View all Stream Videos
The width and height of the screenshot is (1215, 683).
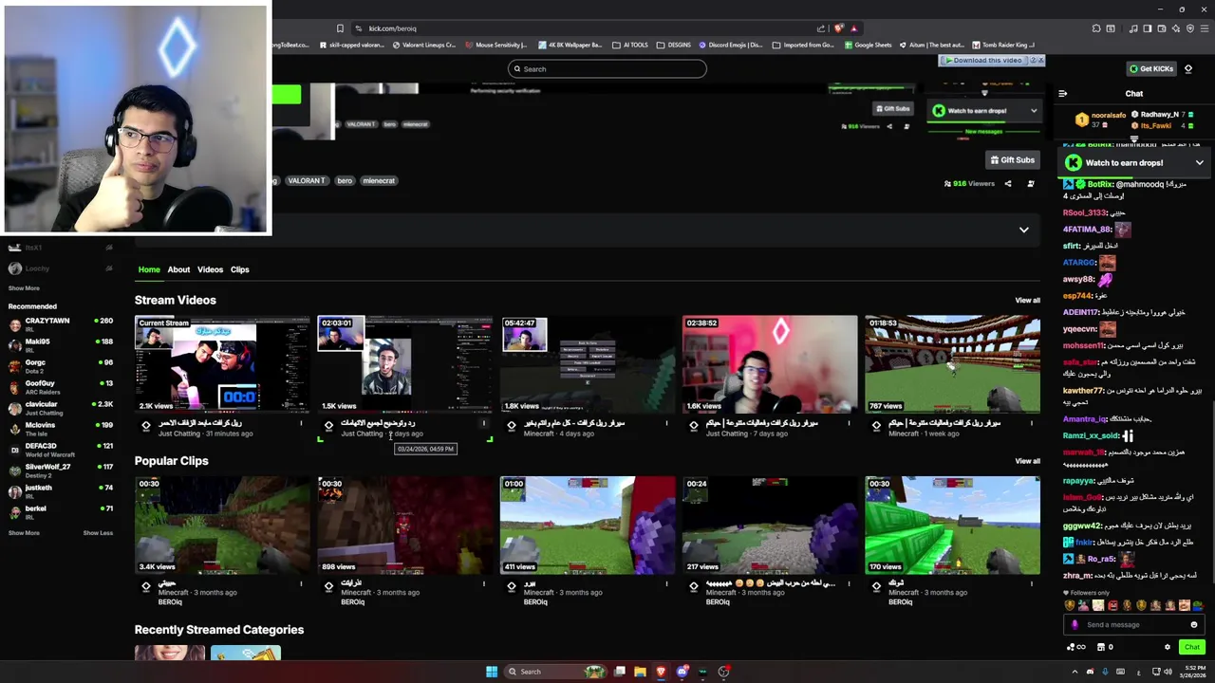(x=1027, y=301)
